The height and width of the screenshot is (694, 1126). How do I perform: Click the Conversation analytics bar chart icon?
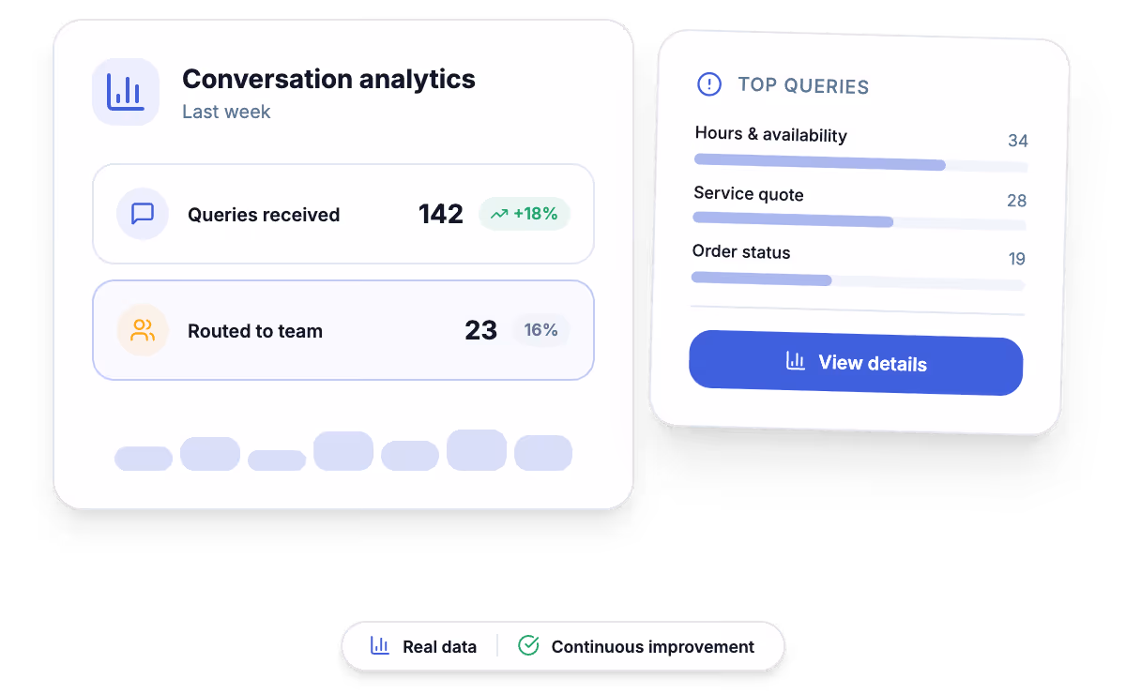(x=126, y=91)
